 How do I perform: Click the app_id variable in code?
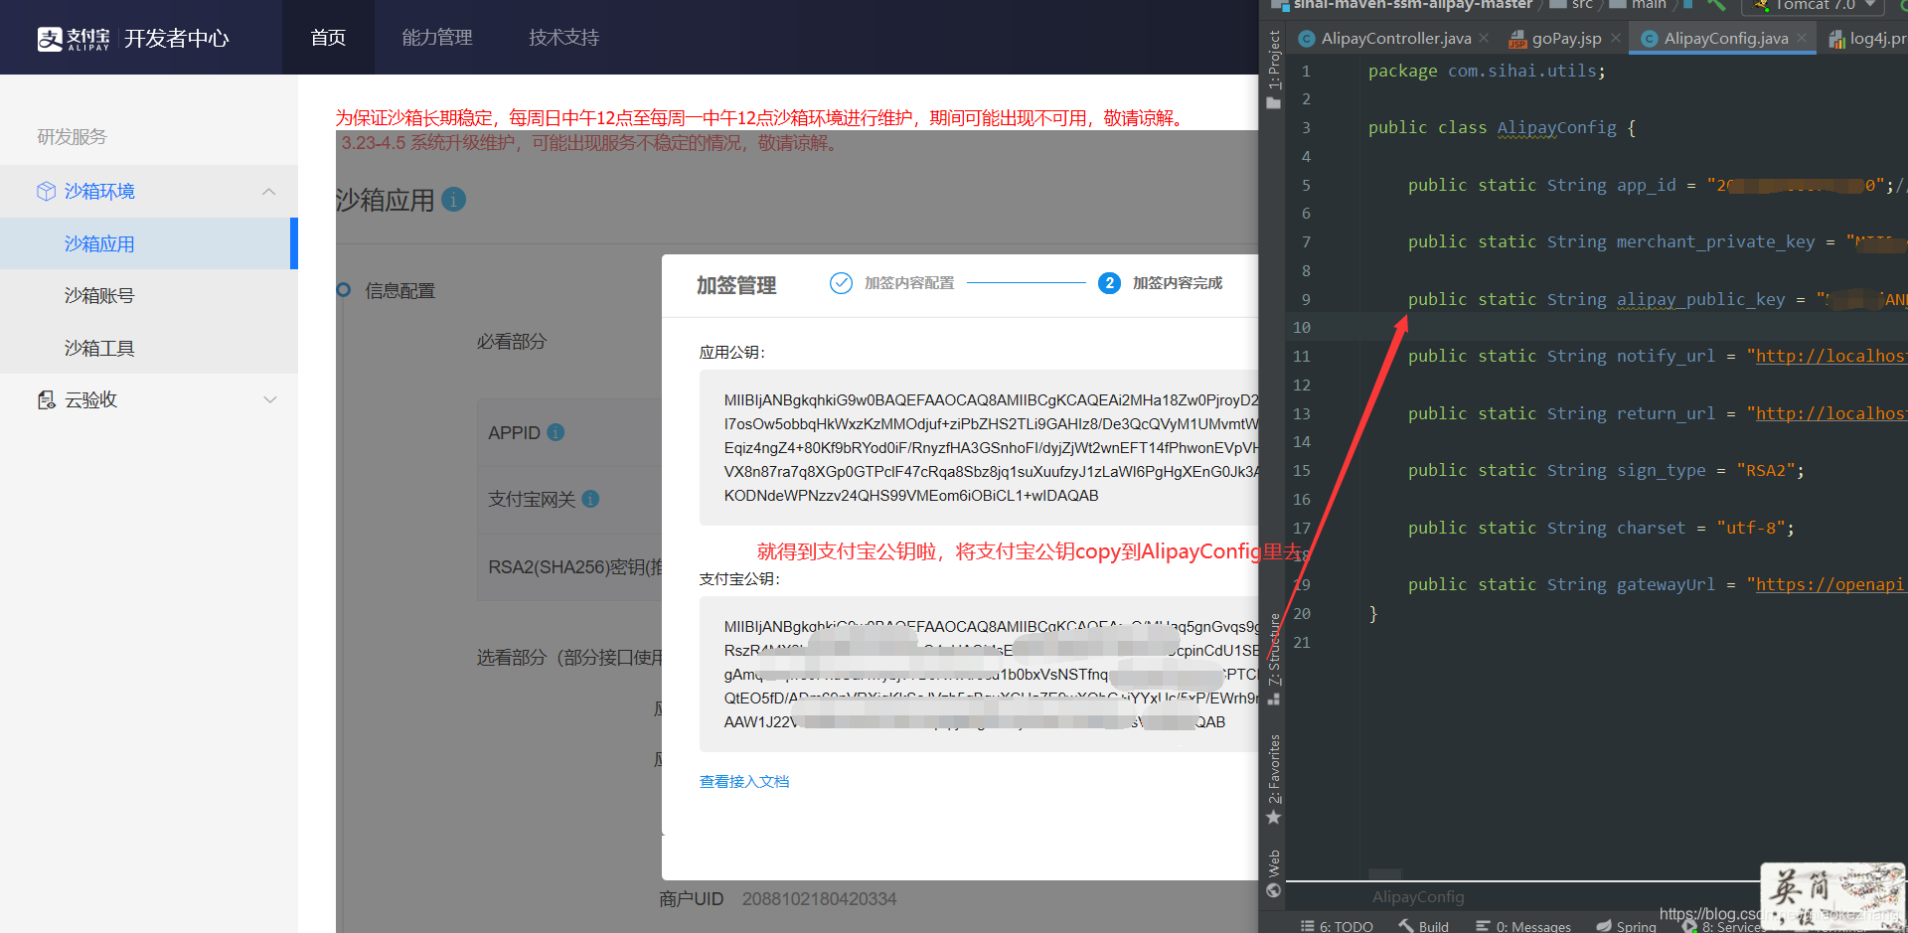pyautogui.click(x=1646, y=185)
